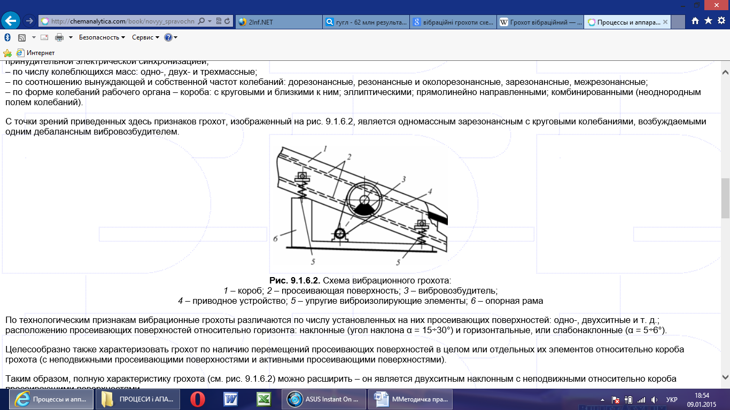Open the Tools gear icon

[x=721, y=21]
